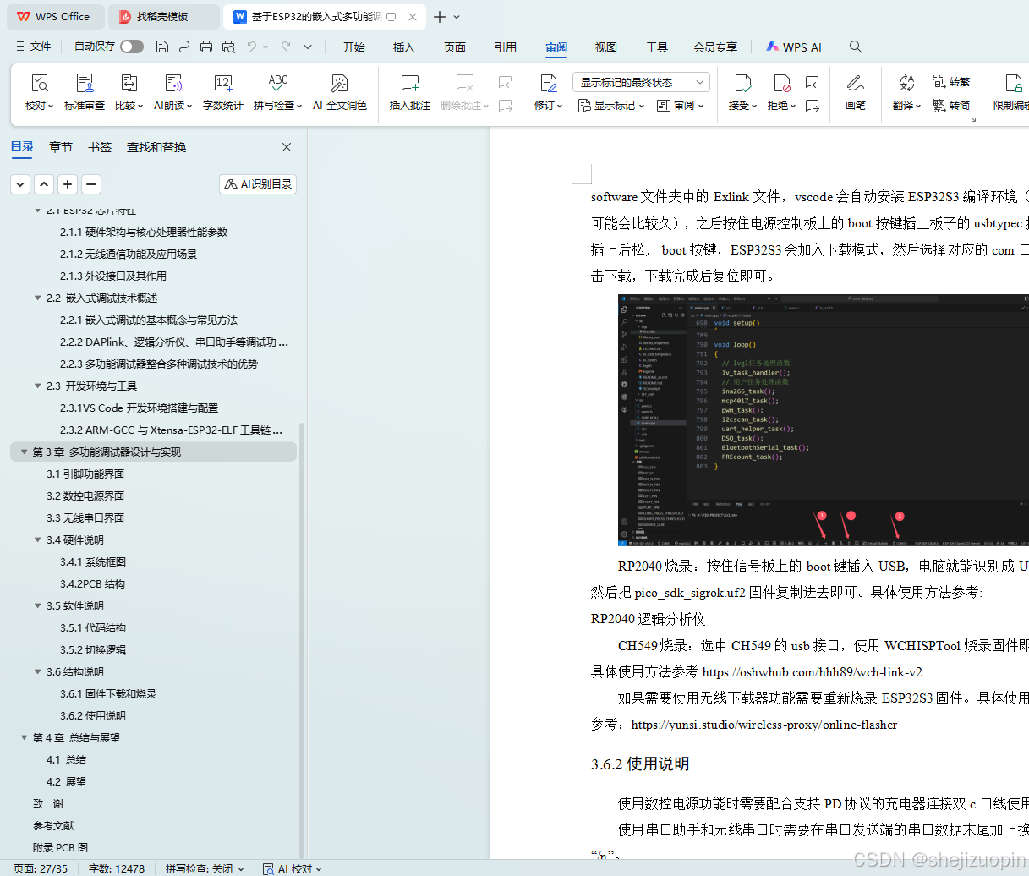The image size is (1029, 876).
Task: Collapse the 第 3 章 outline section
Action: pyautogui.click(x=24, y=452)
